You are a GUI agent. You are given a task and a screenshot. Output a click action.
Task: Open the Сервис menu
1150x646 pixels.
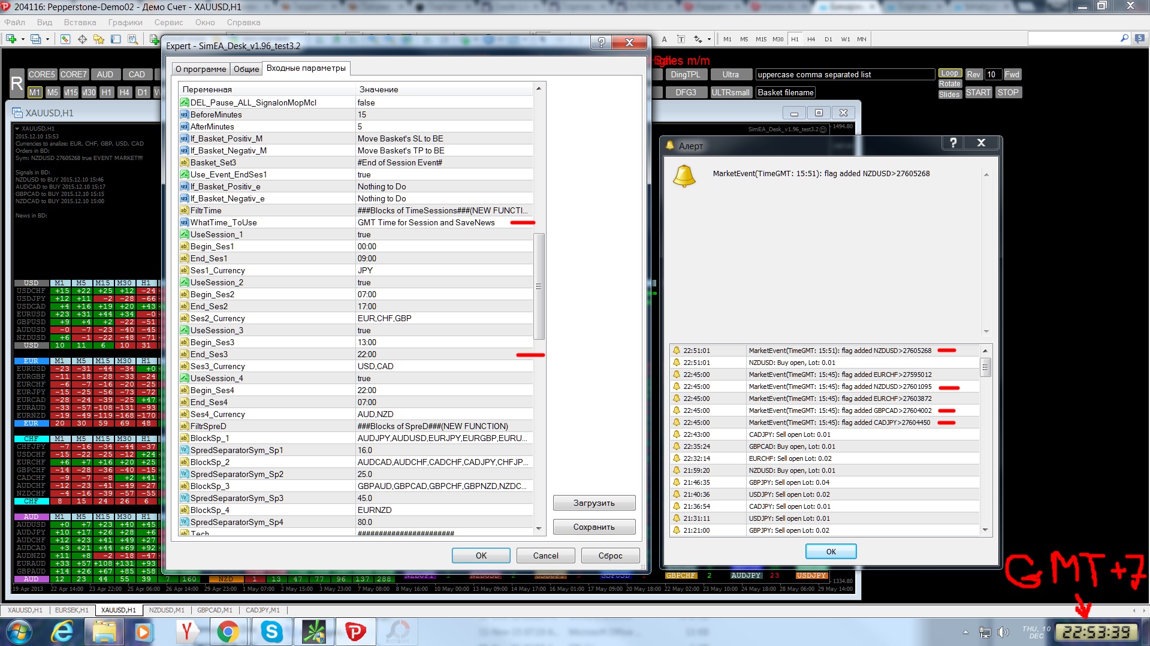point(169,22)
